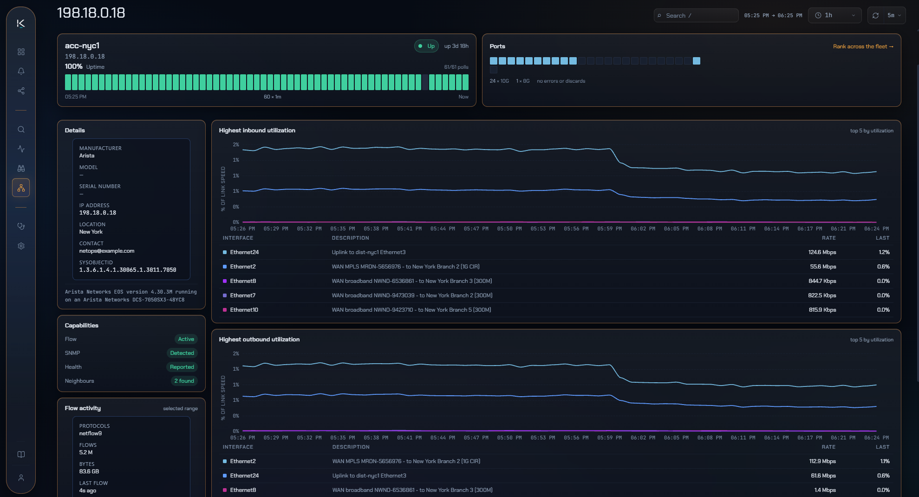Select Ethernet24 row in inbound table

tap(556, 252)
